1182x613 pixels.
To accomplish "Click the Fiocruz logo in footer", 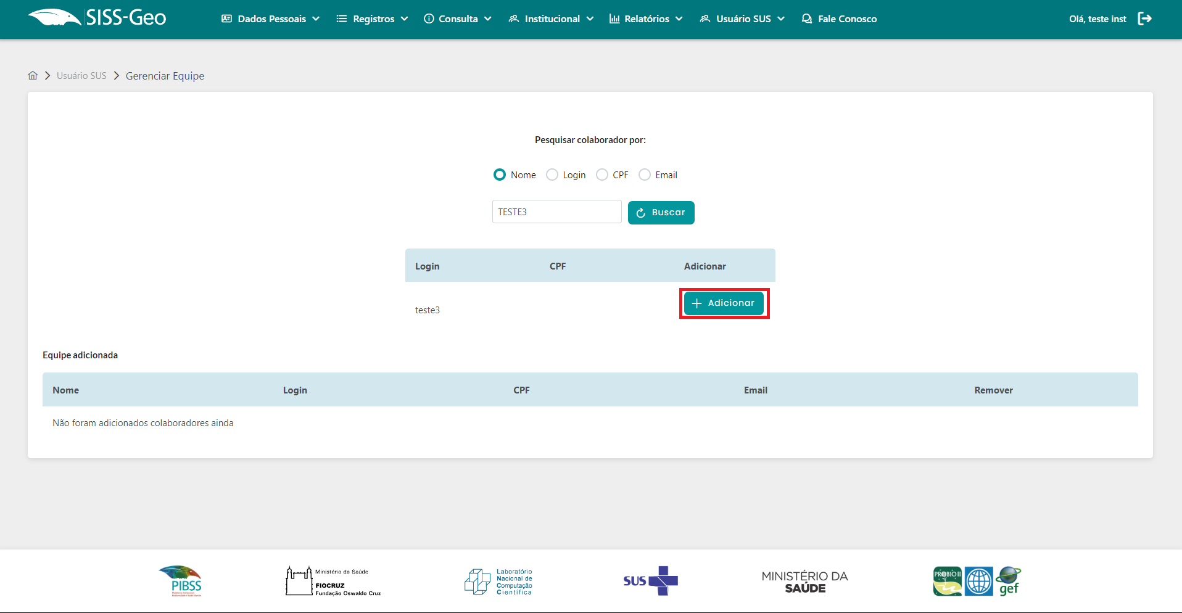I will point(333,581).
